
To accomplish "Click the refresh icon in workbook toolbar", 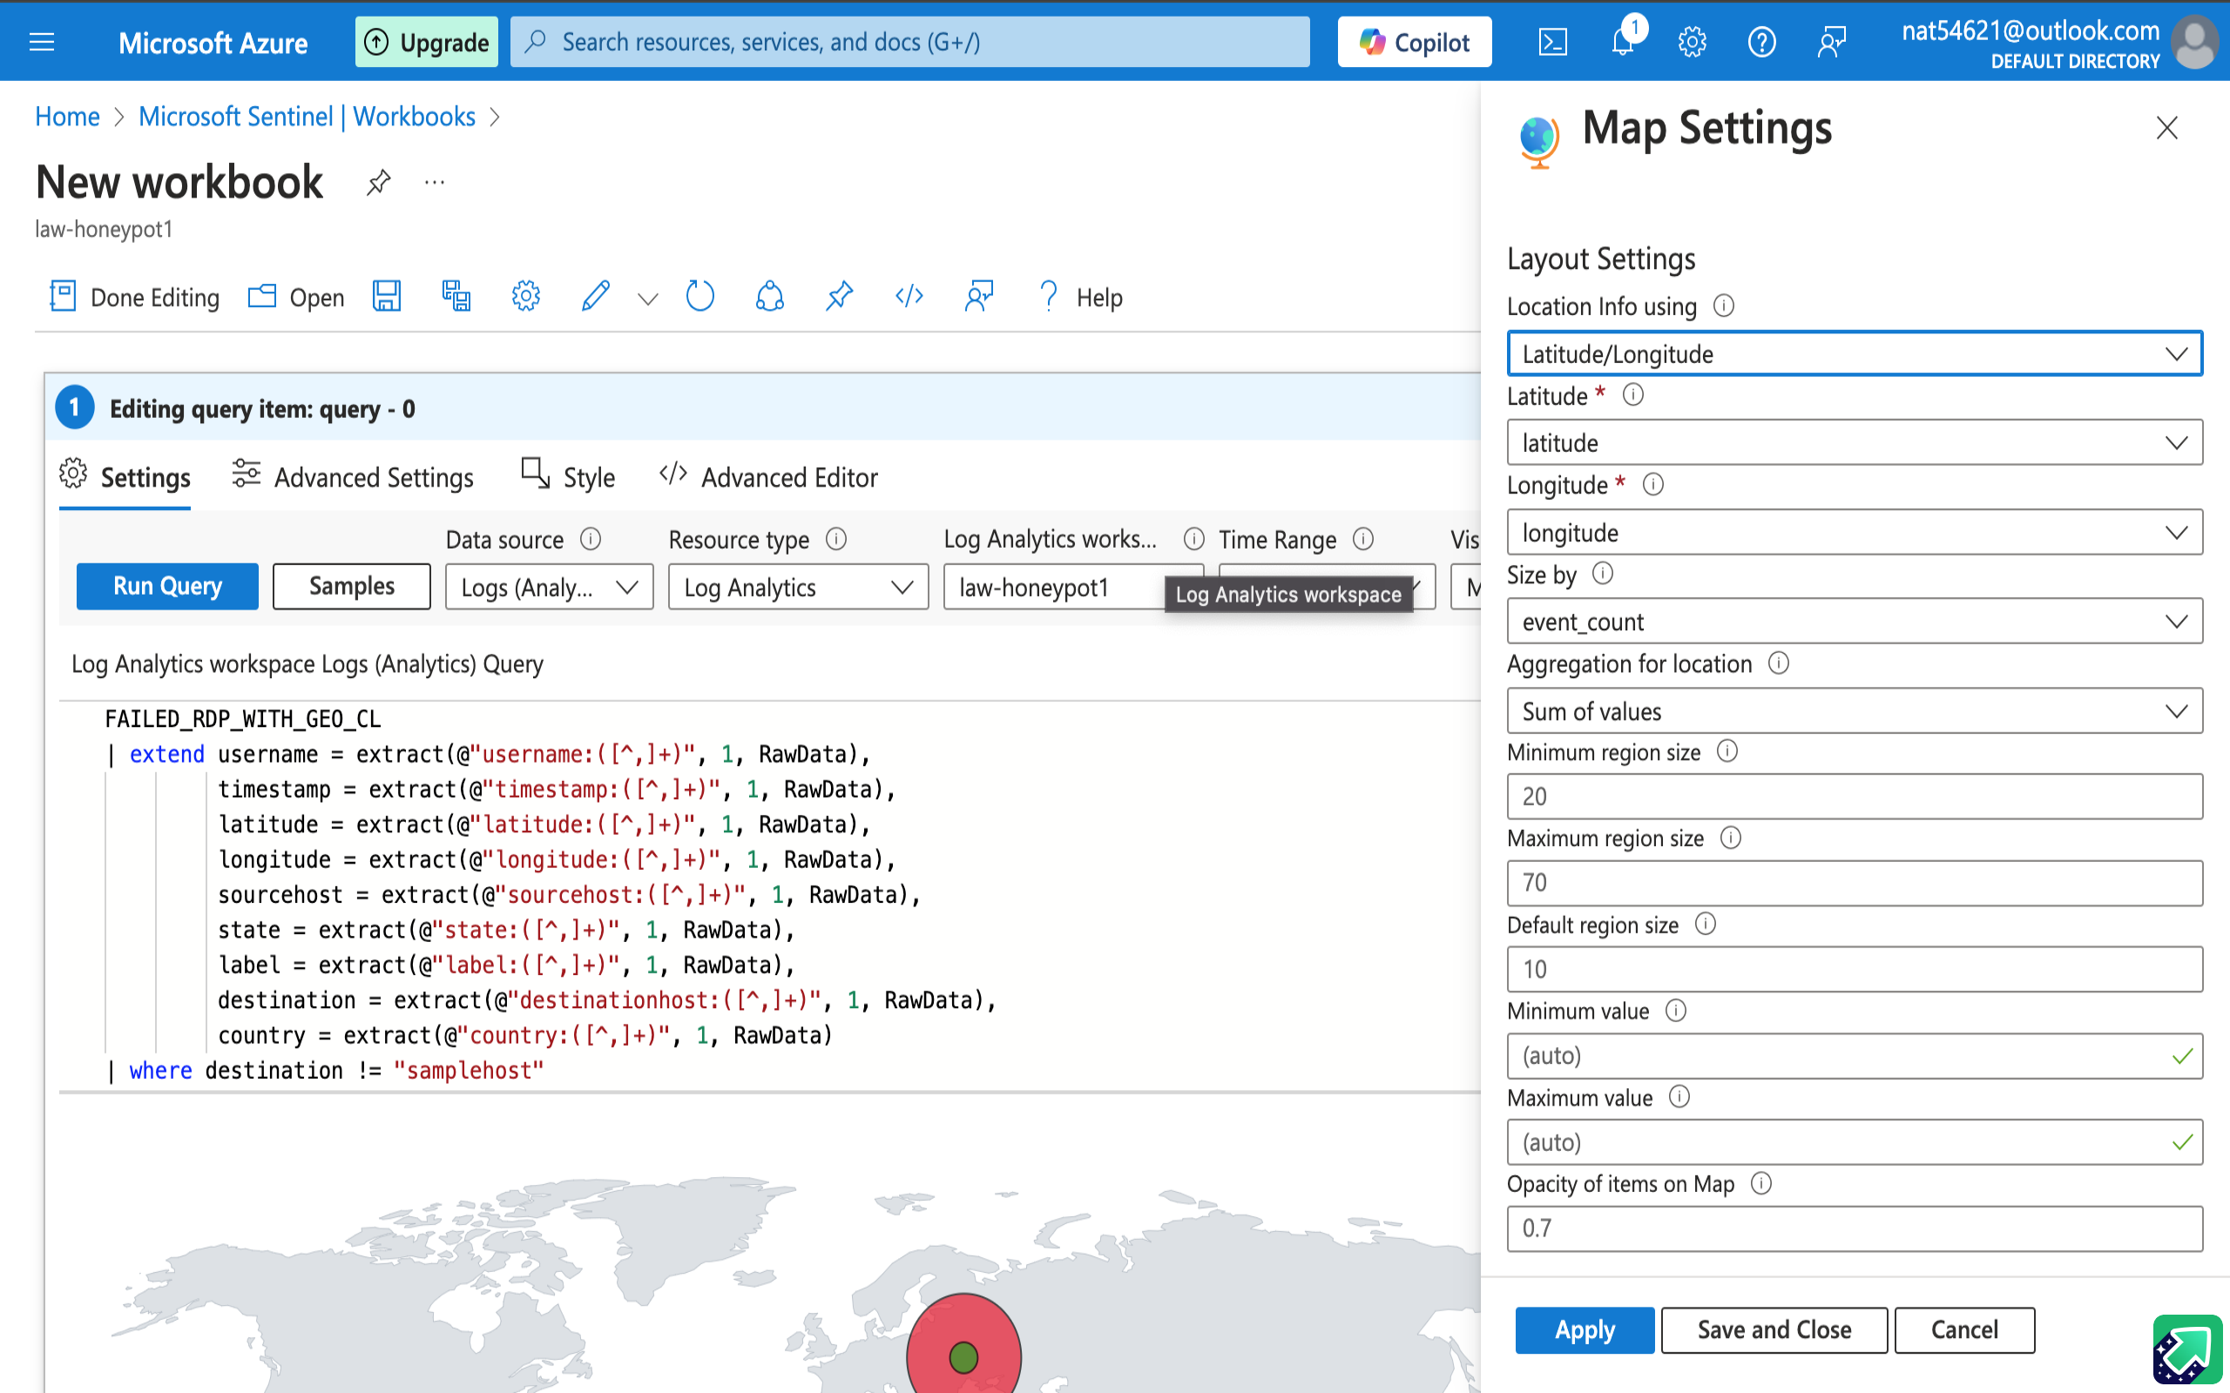I will coord(700,297).
